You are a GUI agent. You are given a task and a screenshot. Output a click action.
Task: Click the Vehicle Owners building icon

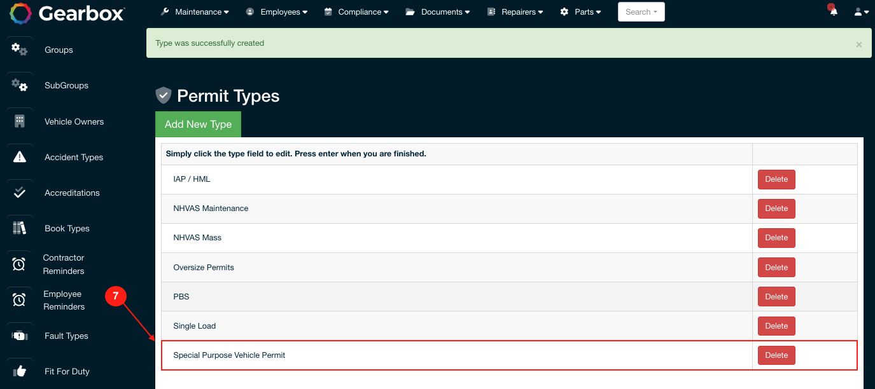[20, 121]
